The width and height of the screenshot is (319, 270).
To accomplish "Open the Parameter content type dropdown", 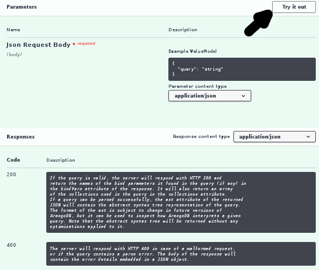I will click(210, 96).
